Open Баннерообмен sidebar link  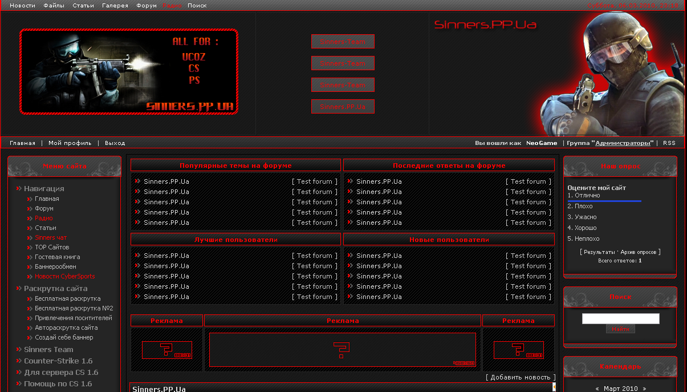point(55,266)
